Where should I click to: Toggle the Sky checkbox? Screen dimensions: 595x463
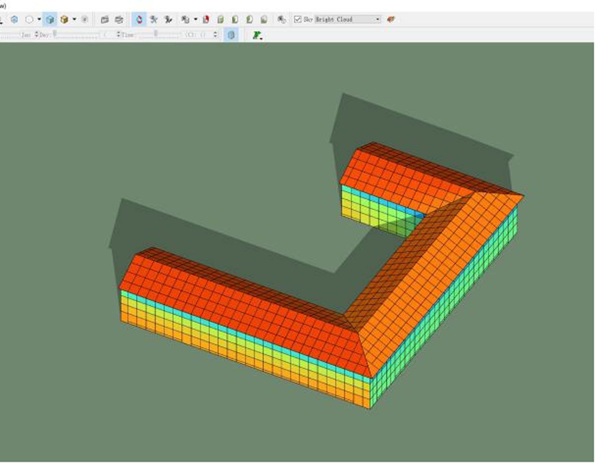click(x=297, y=19)
